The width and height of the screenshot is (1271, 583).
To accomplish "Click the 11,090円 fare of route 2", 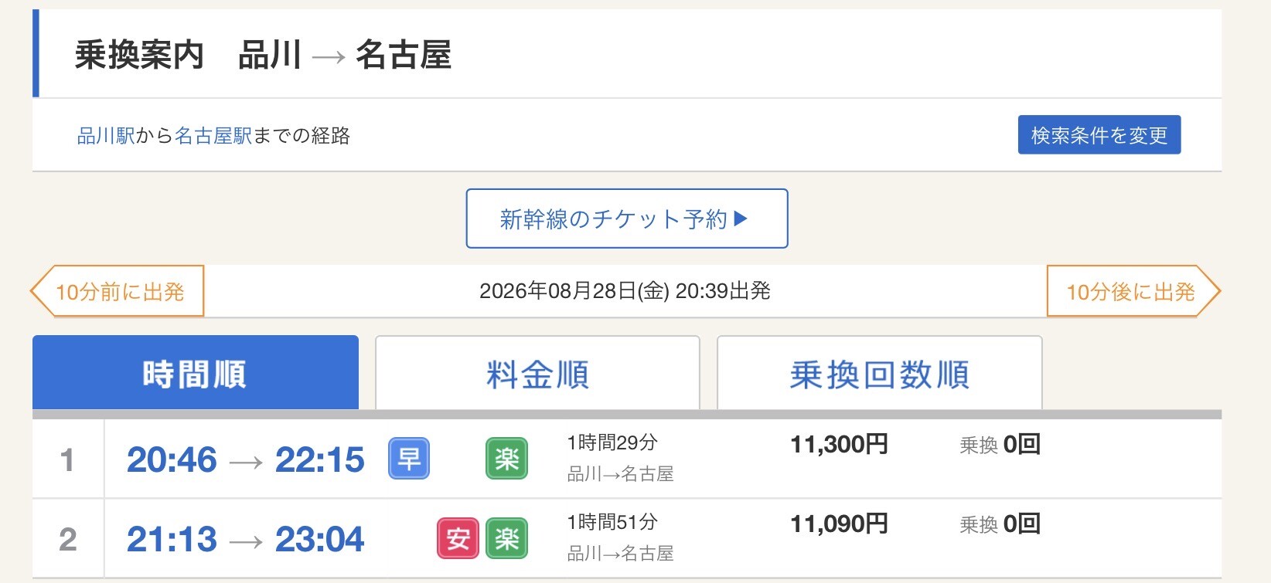I will point(839,524).
